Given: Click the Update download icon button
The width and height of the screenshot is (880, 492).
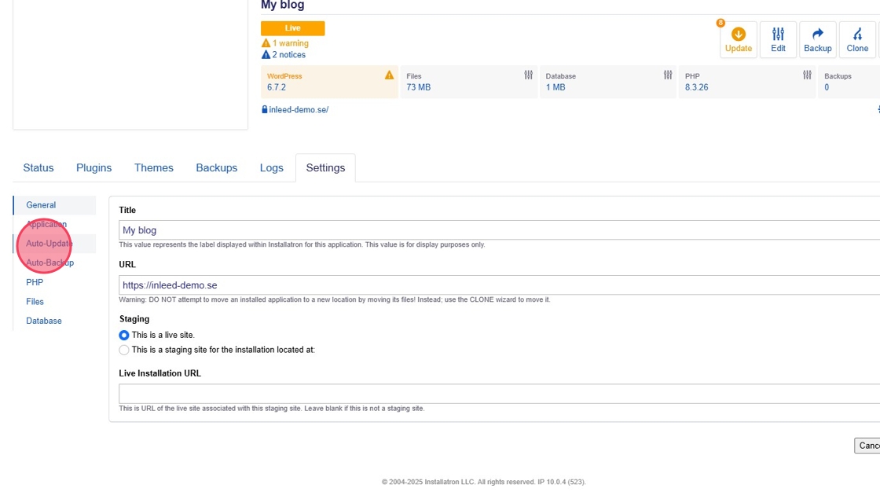Looking at the screenshot, I should click(x=738, y=35).
